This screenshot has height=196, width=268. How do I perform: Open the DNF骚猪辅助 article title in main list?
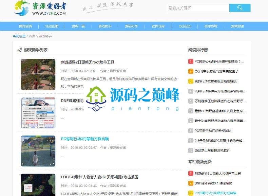(72, 101)
